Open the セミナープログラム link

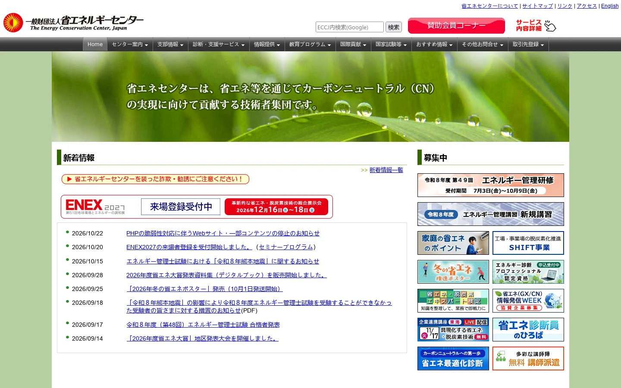286,247
